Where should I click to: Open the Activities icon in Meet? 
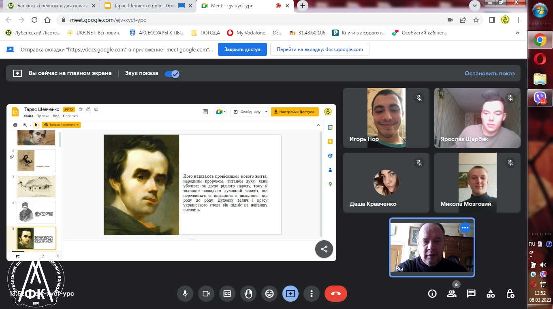tap(491, 294)
